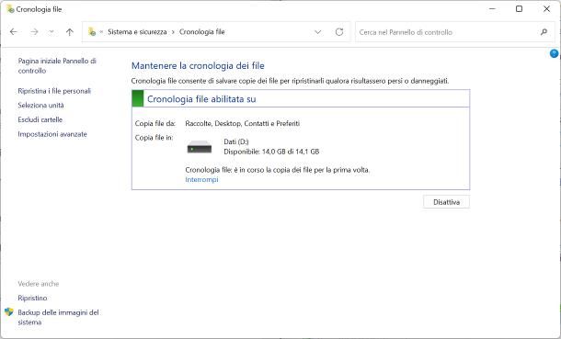This screenshot has width=561, height=339.
Task: Click 'Raccolte, Desktop, Contatti e Preferiti' text
Action: pos(243,124)
